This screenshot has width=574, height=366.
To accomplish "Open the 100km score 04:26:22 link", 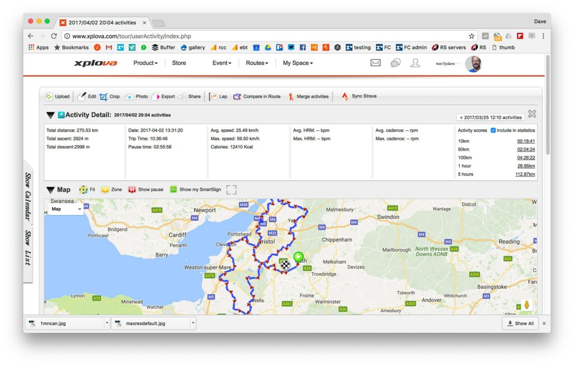I will tap(526, 158).
